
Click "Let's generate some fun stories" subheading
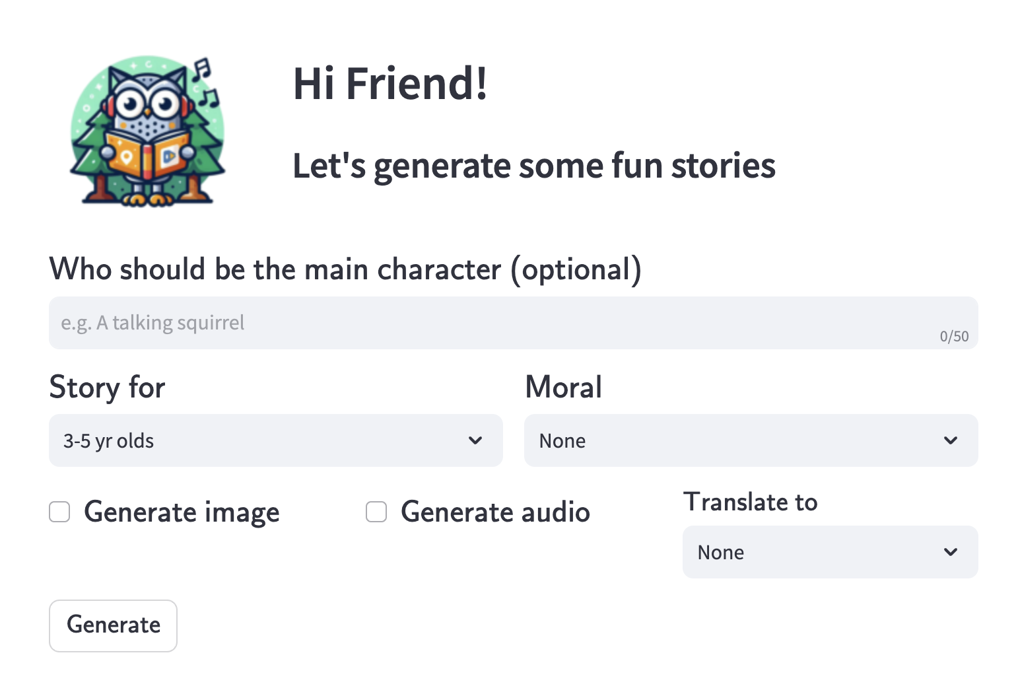[533, 166]
